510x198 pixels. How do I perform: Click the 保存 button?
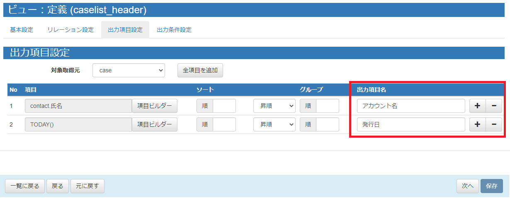click(492, 186)
